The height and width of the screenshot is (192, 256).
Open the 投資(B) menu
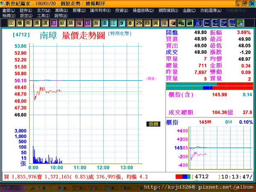122,10
